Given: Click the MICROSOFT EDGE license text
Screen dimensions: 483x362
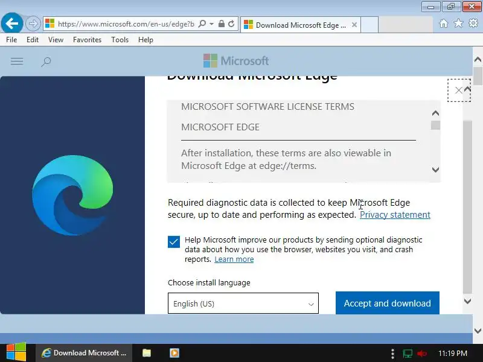Looking at the screenshot, I should click(x=220, y=127).
